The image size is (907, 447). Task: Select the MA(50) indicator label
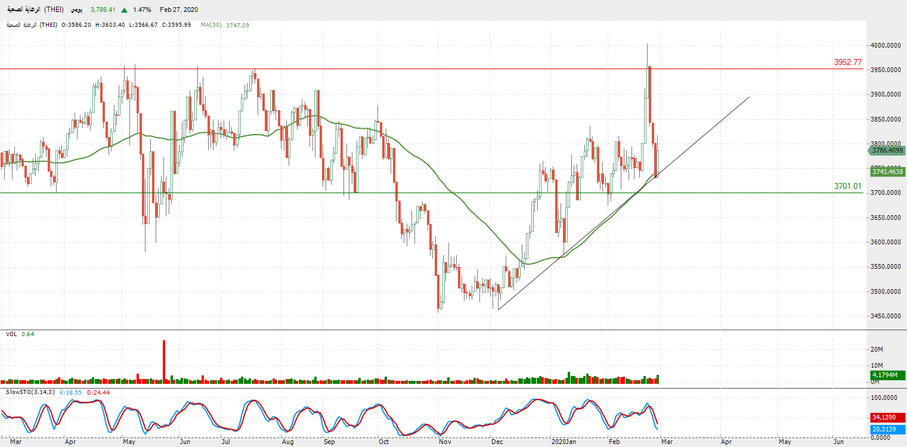coord(212,24)
